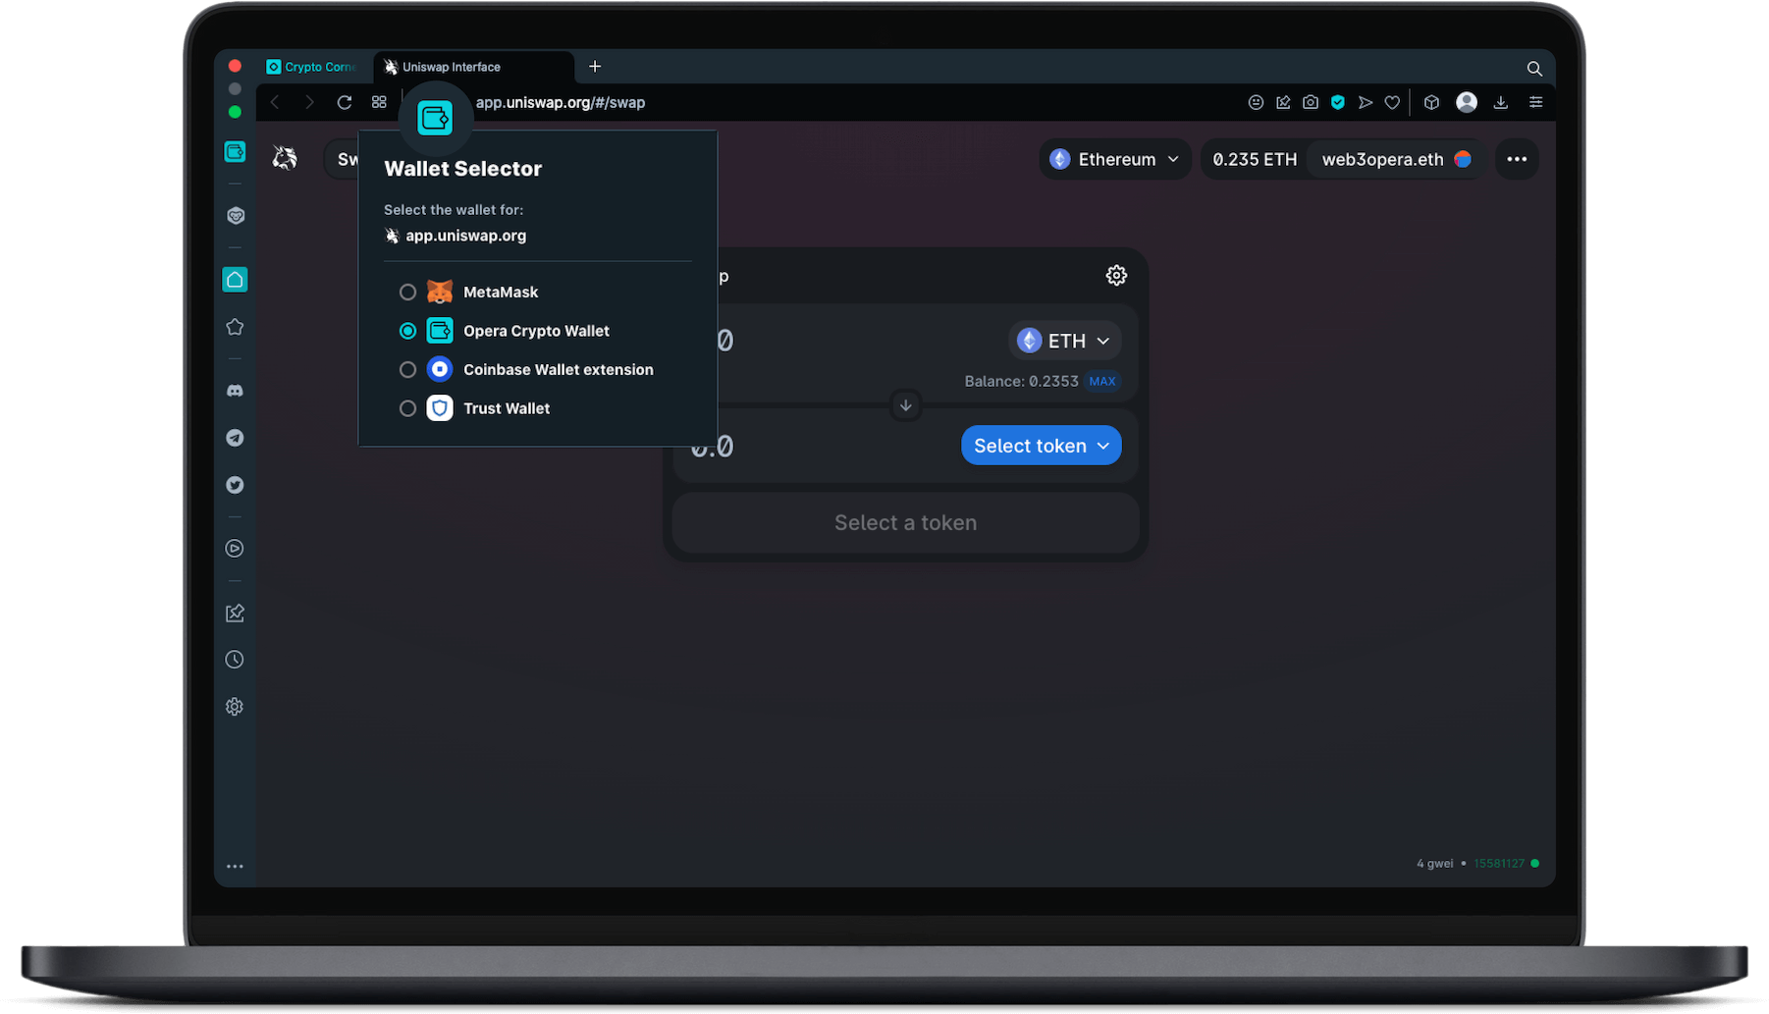Open Discord from the sidebar
The image size is (1769, 1014).
[235, 391]
